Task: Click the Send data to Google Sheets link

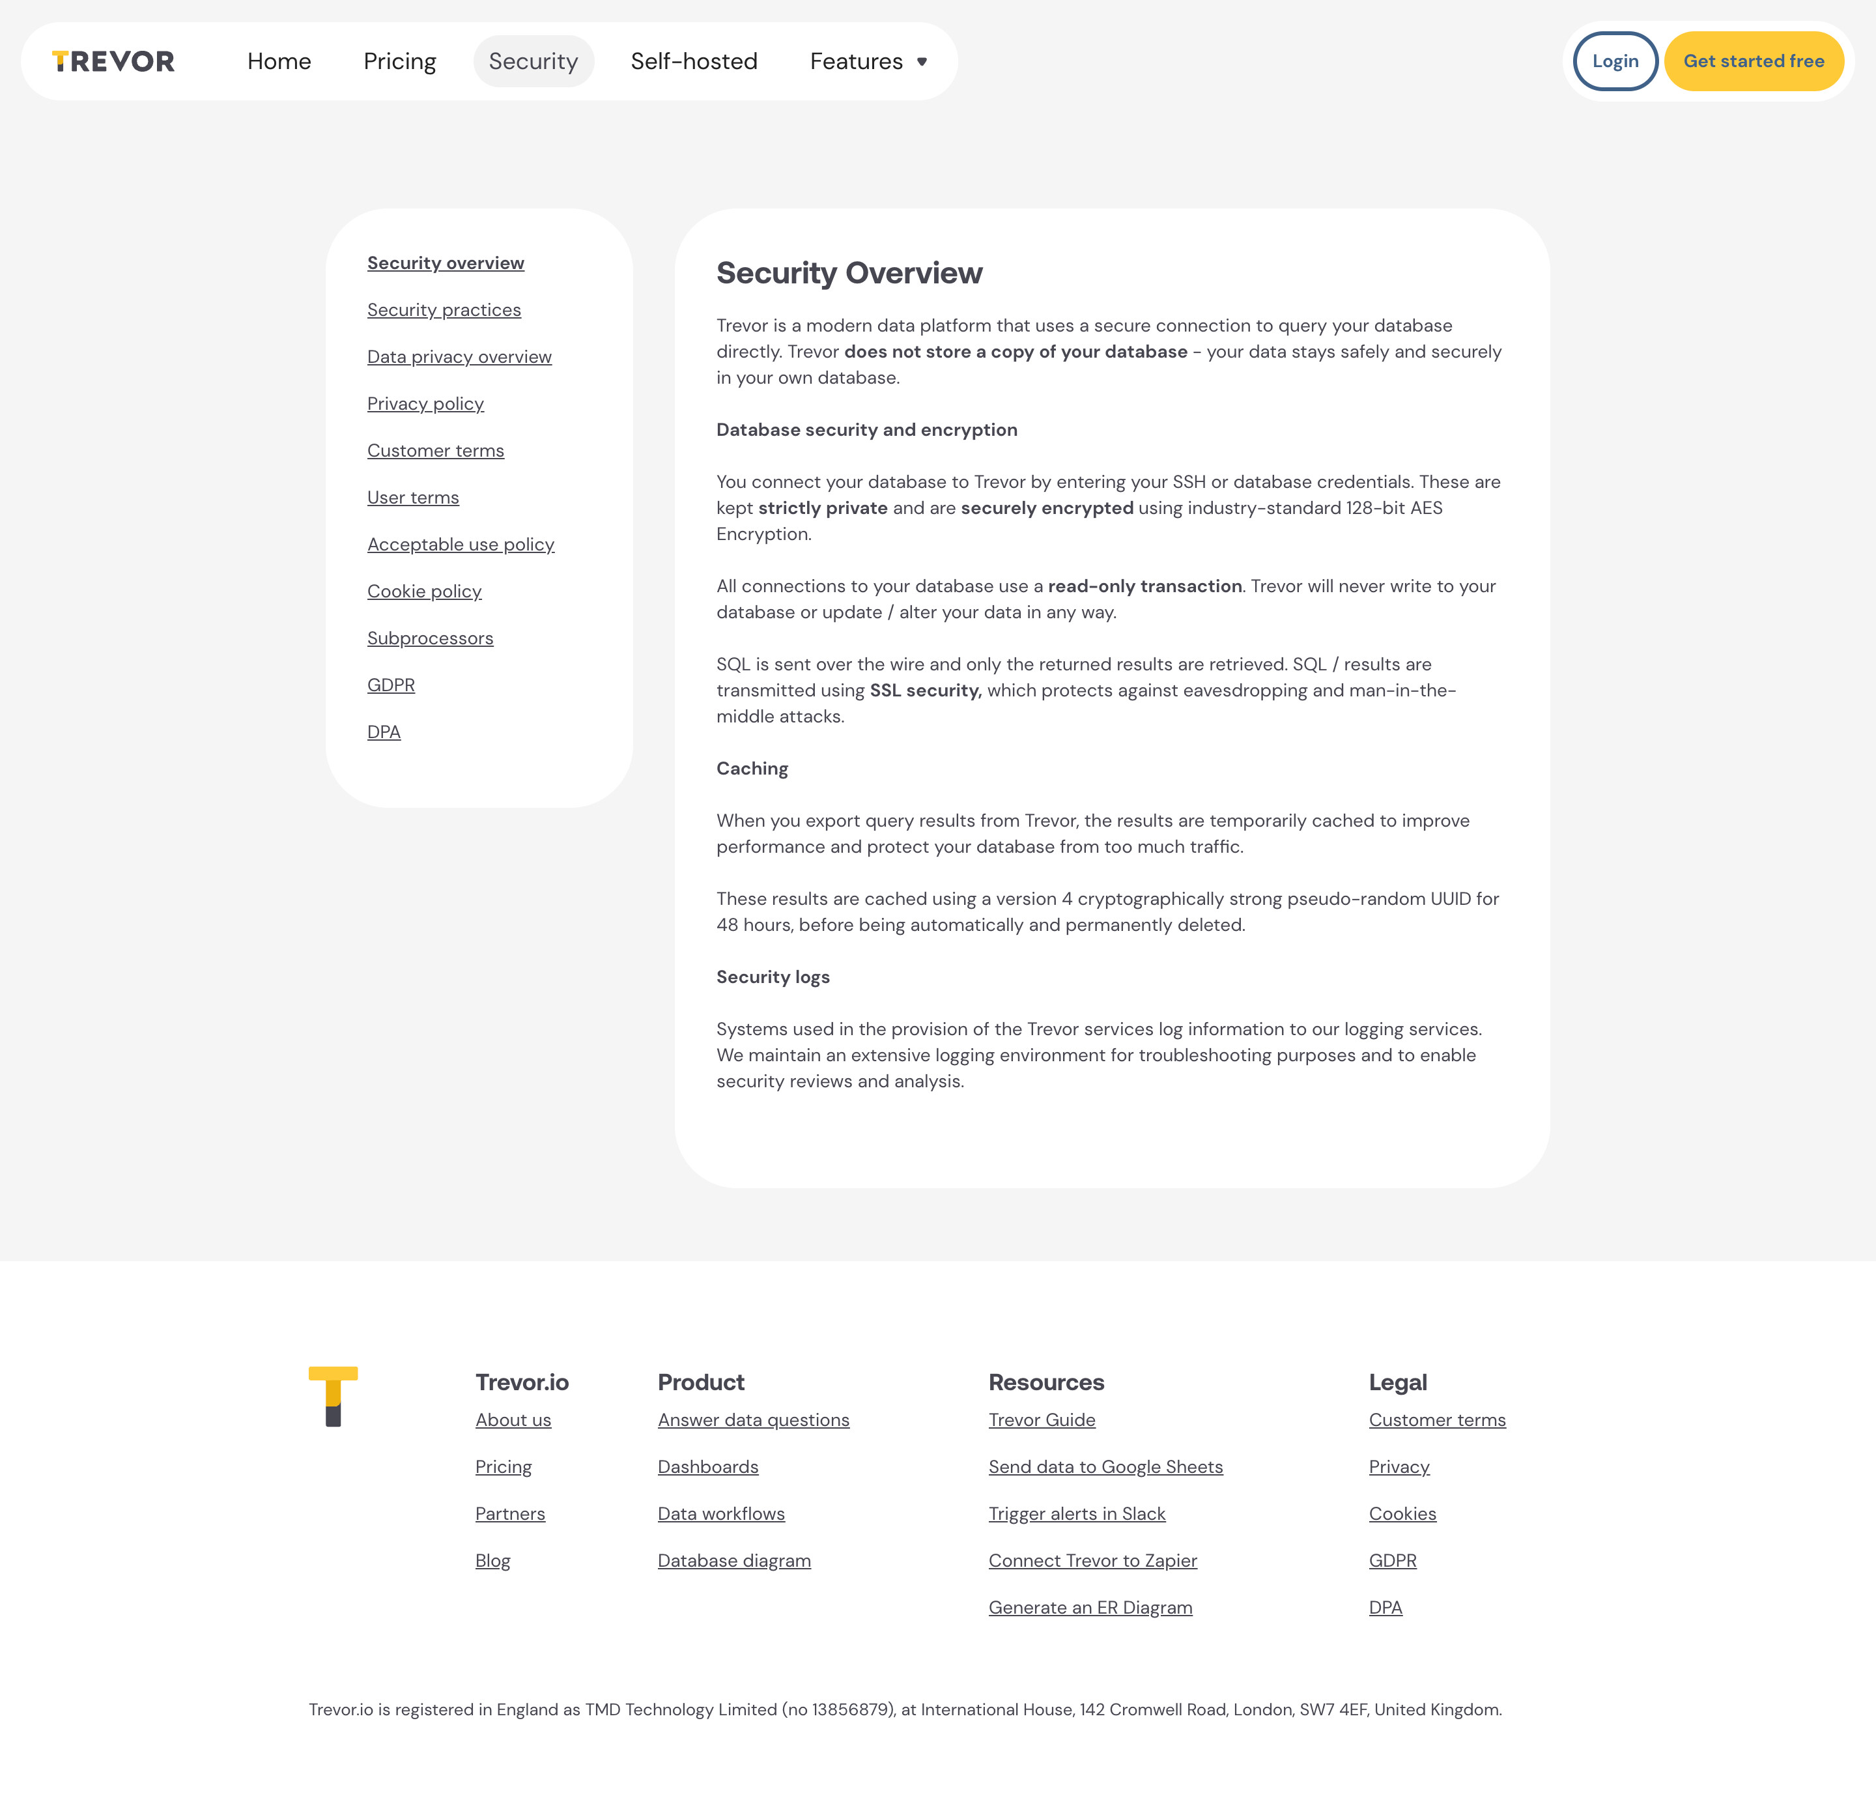Action: coord(1105,1466)
